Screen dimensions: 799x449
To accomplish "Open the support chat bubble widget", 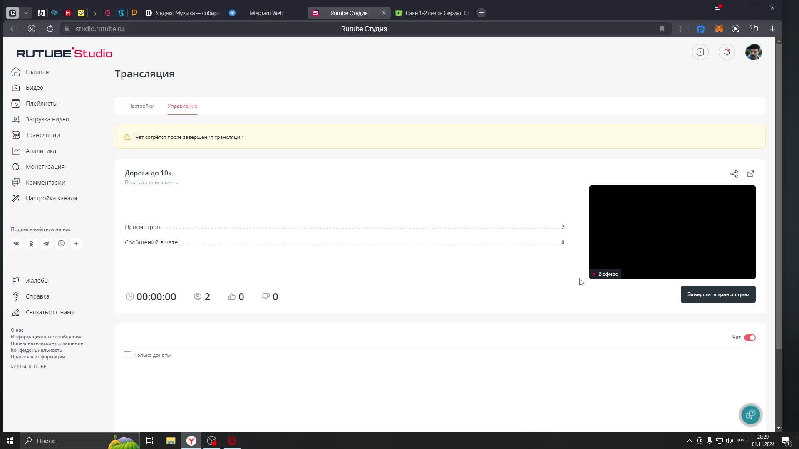I will (750, 414).
